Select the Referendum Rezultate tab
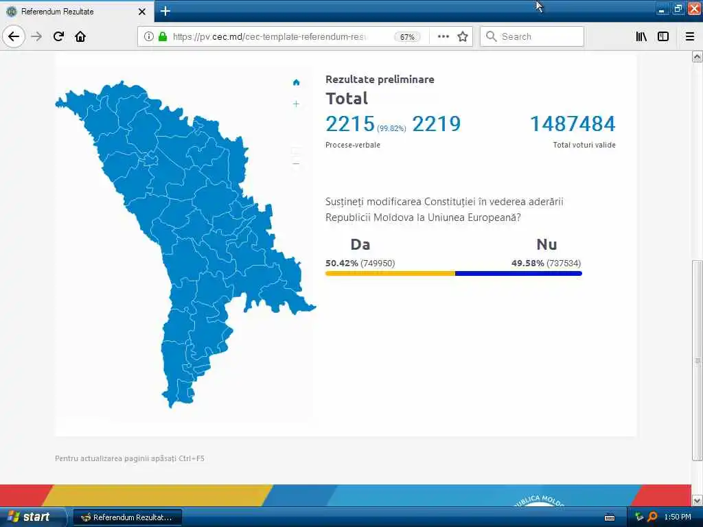The height and width of the screenshot is (527, 703). pyautogui.click(x=77, y=12)
